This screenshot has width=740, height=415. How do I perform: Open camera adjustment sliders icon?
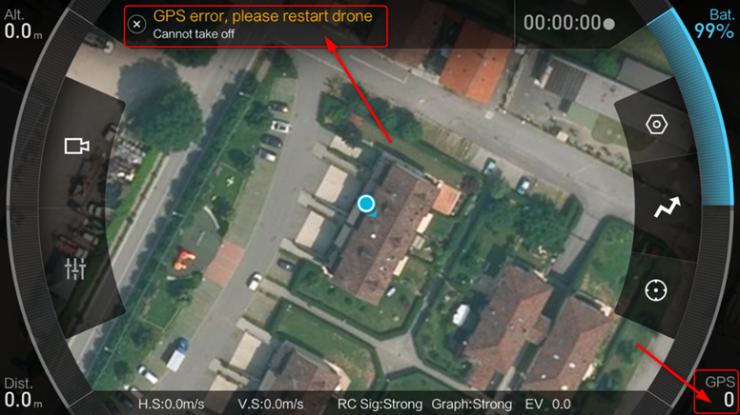[x=75, y=268]
